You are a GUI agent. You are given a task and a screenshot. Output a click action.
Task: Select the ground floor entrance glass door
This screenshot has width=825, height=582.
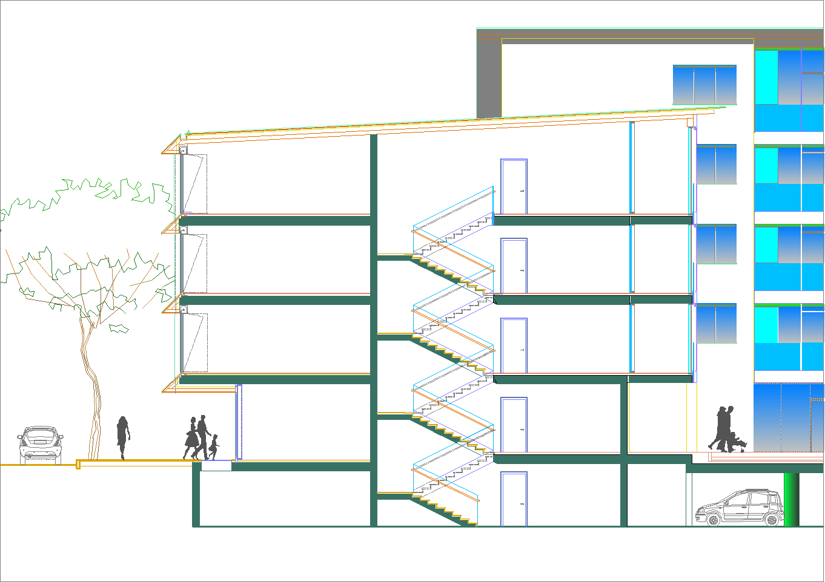(239, 422)
